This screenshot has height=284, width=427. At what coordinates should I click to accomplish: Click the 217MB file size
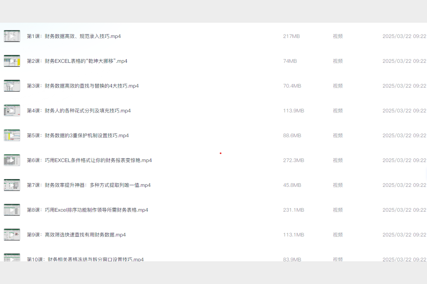[x=291, y=36]
